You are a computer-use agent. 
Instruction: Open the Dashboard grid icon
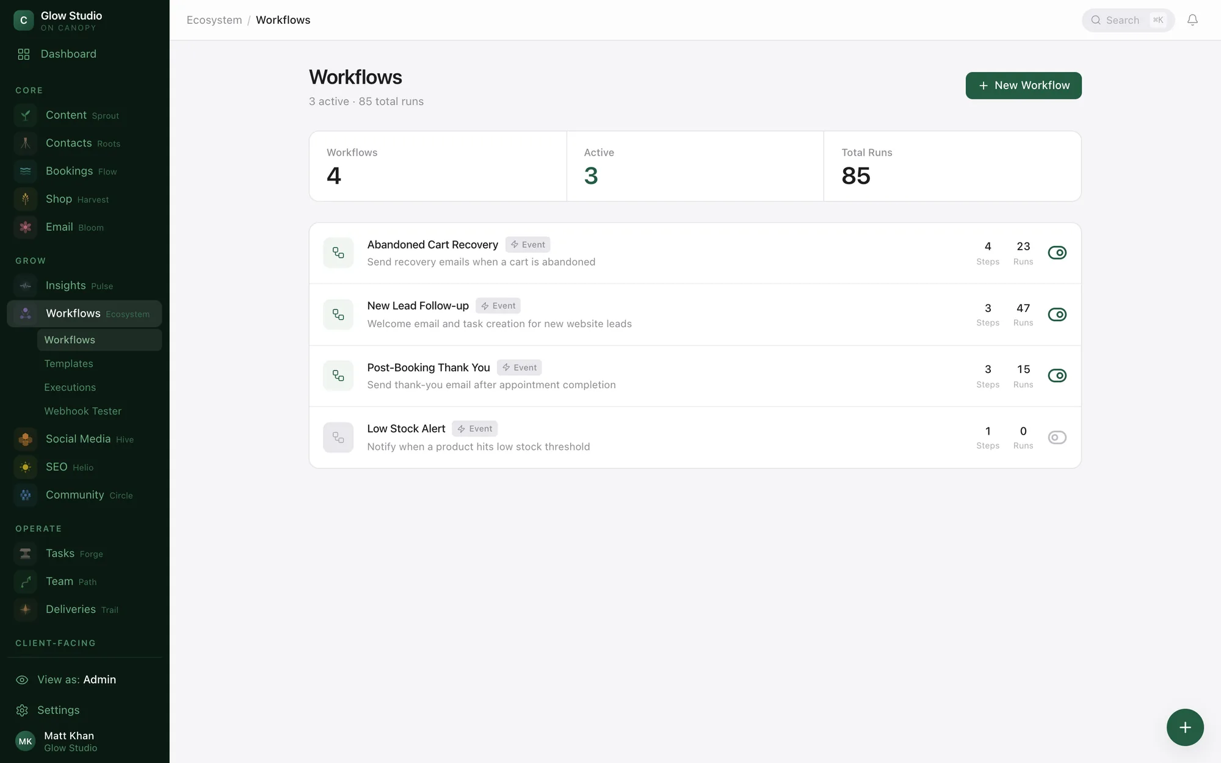point(24,54)
